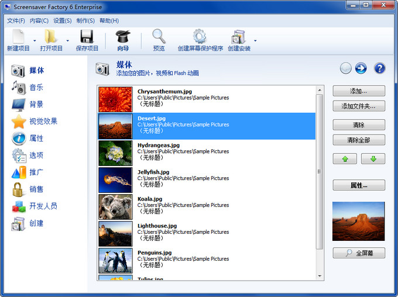
Task: Expand the 创建安装 dropdown arrow
Action: [x=255, y=40]
